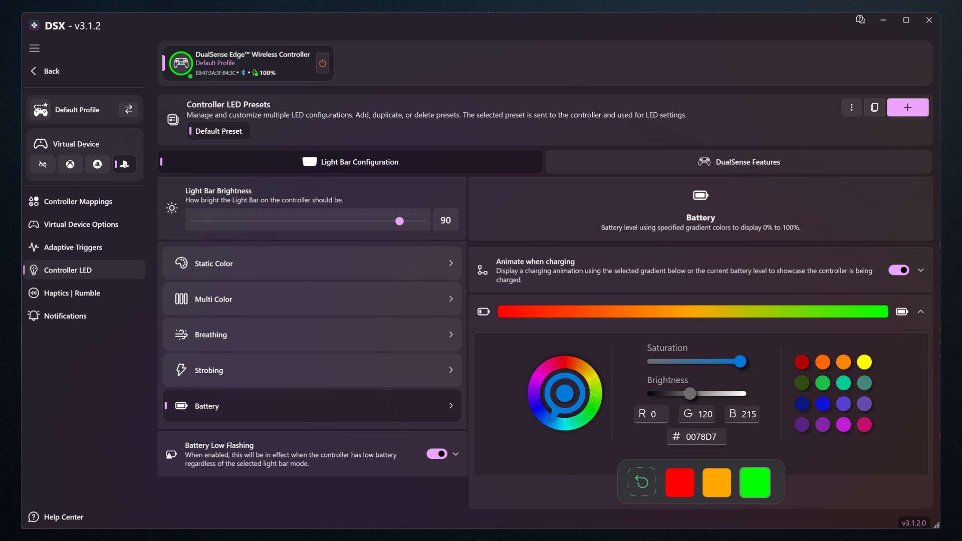
Task: Select Adaptive Triggers in the sidebar
Action: click(72, 247)
